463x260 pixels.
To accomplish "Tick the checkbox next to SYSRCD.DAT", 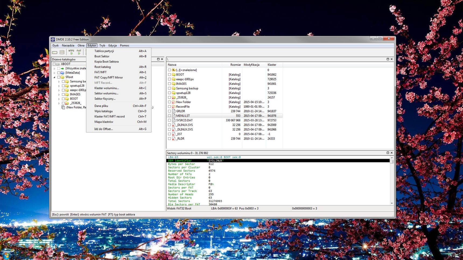I will coord(169,120).
